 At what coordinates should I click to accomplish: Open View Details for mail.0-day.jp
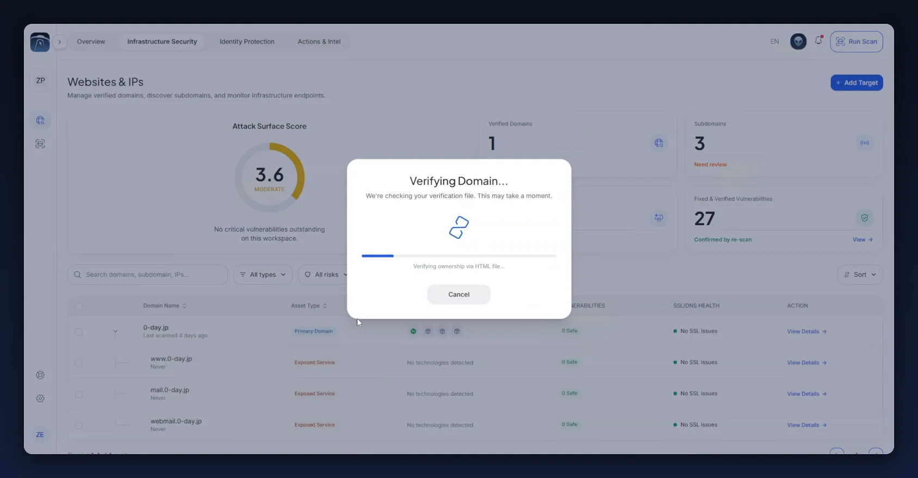807,394
